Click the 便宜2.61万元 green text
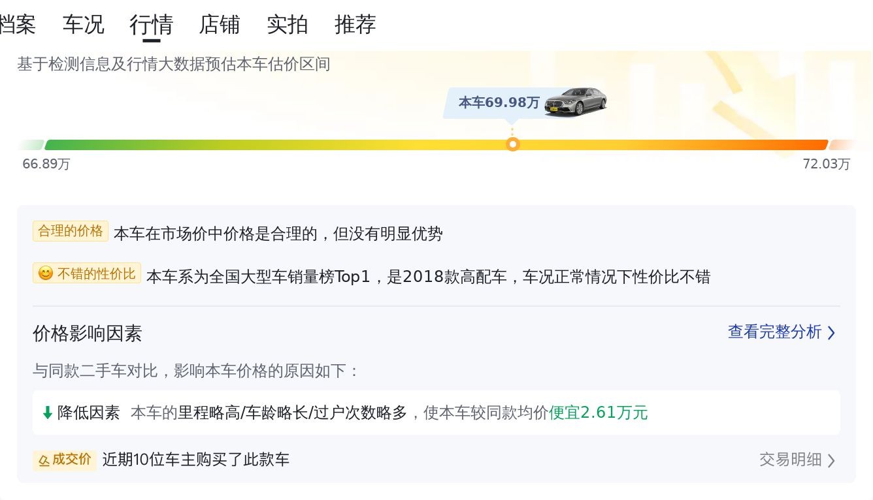Image resolution: width=873 pixels, height=500 pixels. pos(599,413)
